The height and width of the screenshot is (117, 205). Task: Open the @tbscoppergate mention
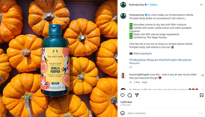coord(142,53)
